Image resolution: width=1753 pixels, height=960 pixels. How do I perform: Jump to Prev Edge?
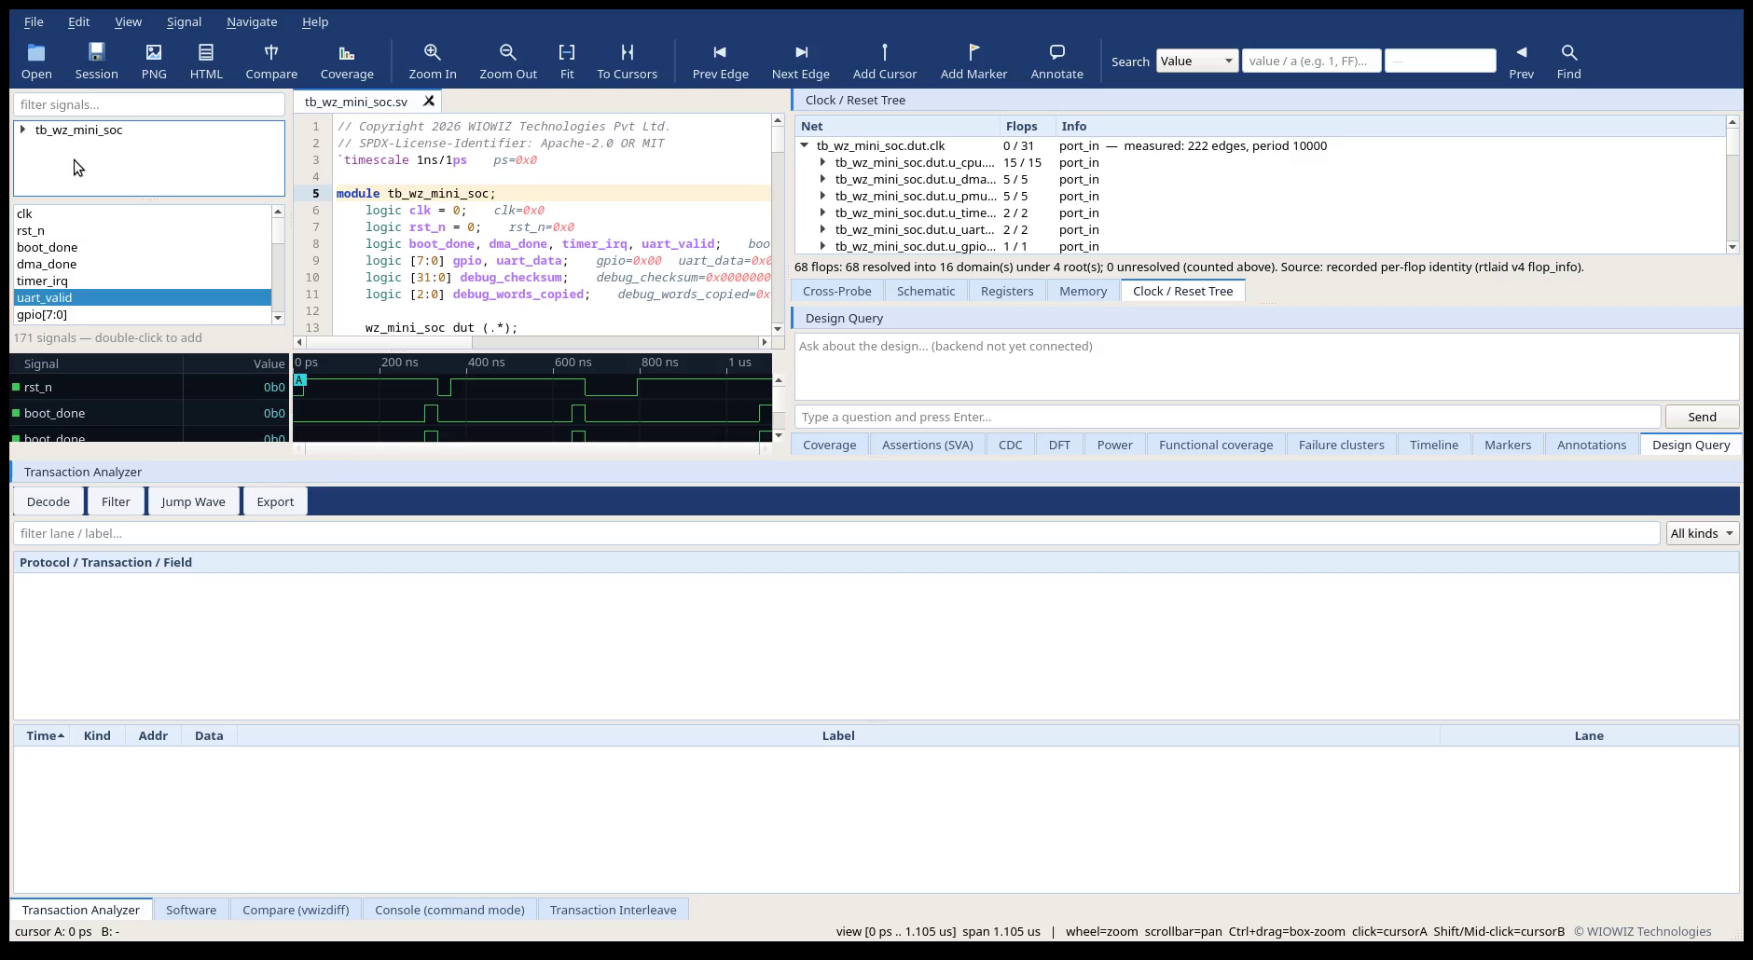tap(720, 62)
